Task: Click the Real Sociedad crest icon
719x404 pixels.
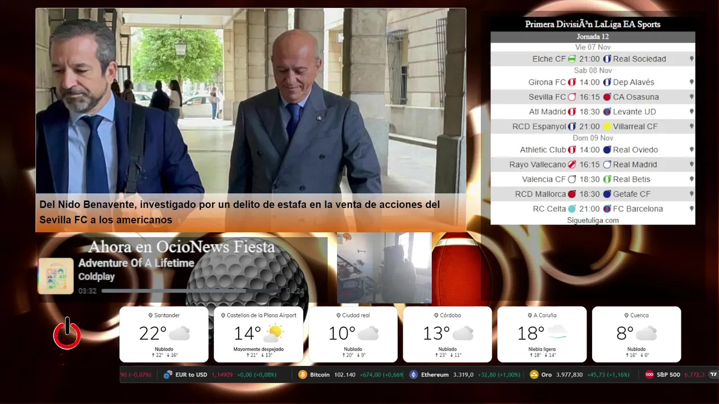Action: click(607, 59)
